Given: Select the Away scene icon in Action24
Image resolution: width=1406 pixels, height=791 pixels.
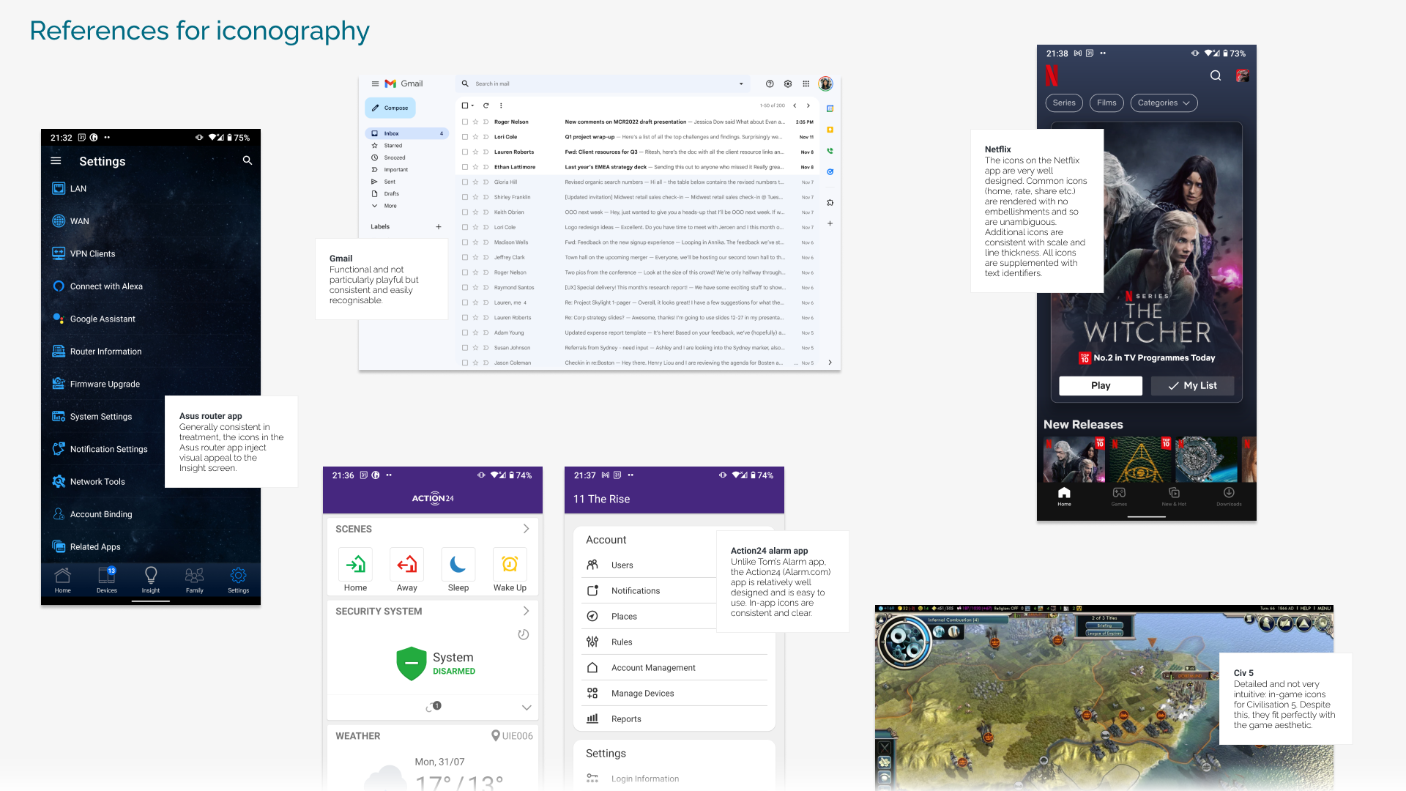Looking at the screenshot, I should pyautogui.click(x=406, y=565).
